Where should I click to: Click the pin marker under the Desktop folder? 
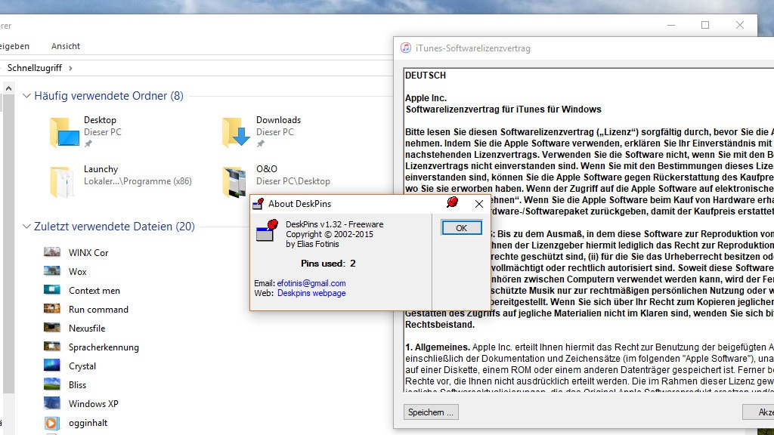pyautogui.click(x=88, y=143)
